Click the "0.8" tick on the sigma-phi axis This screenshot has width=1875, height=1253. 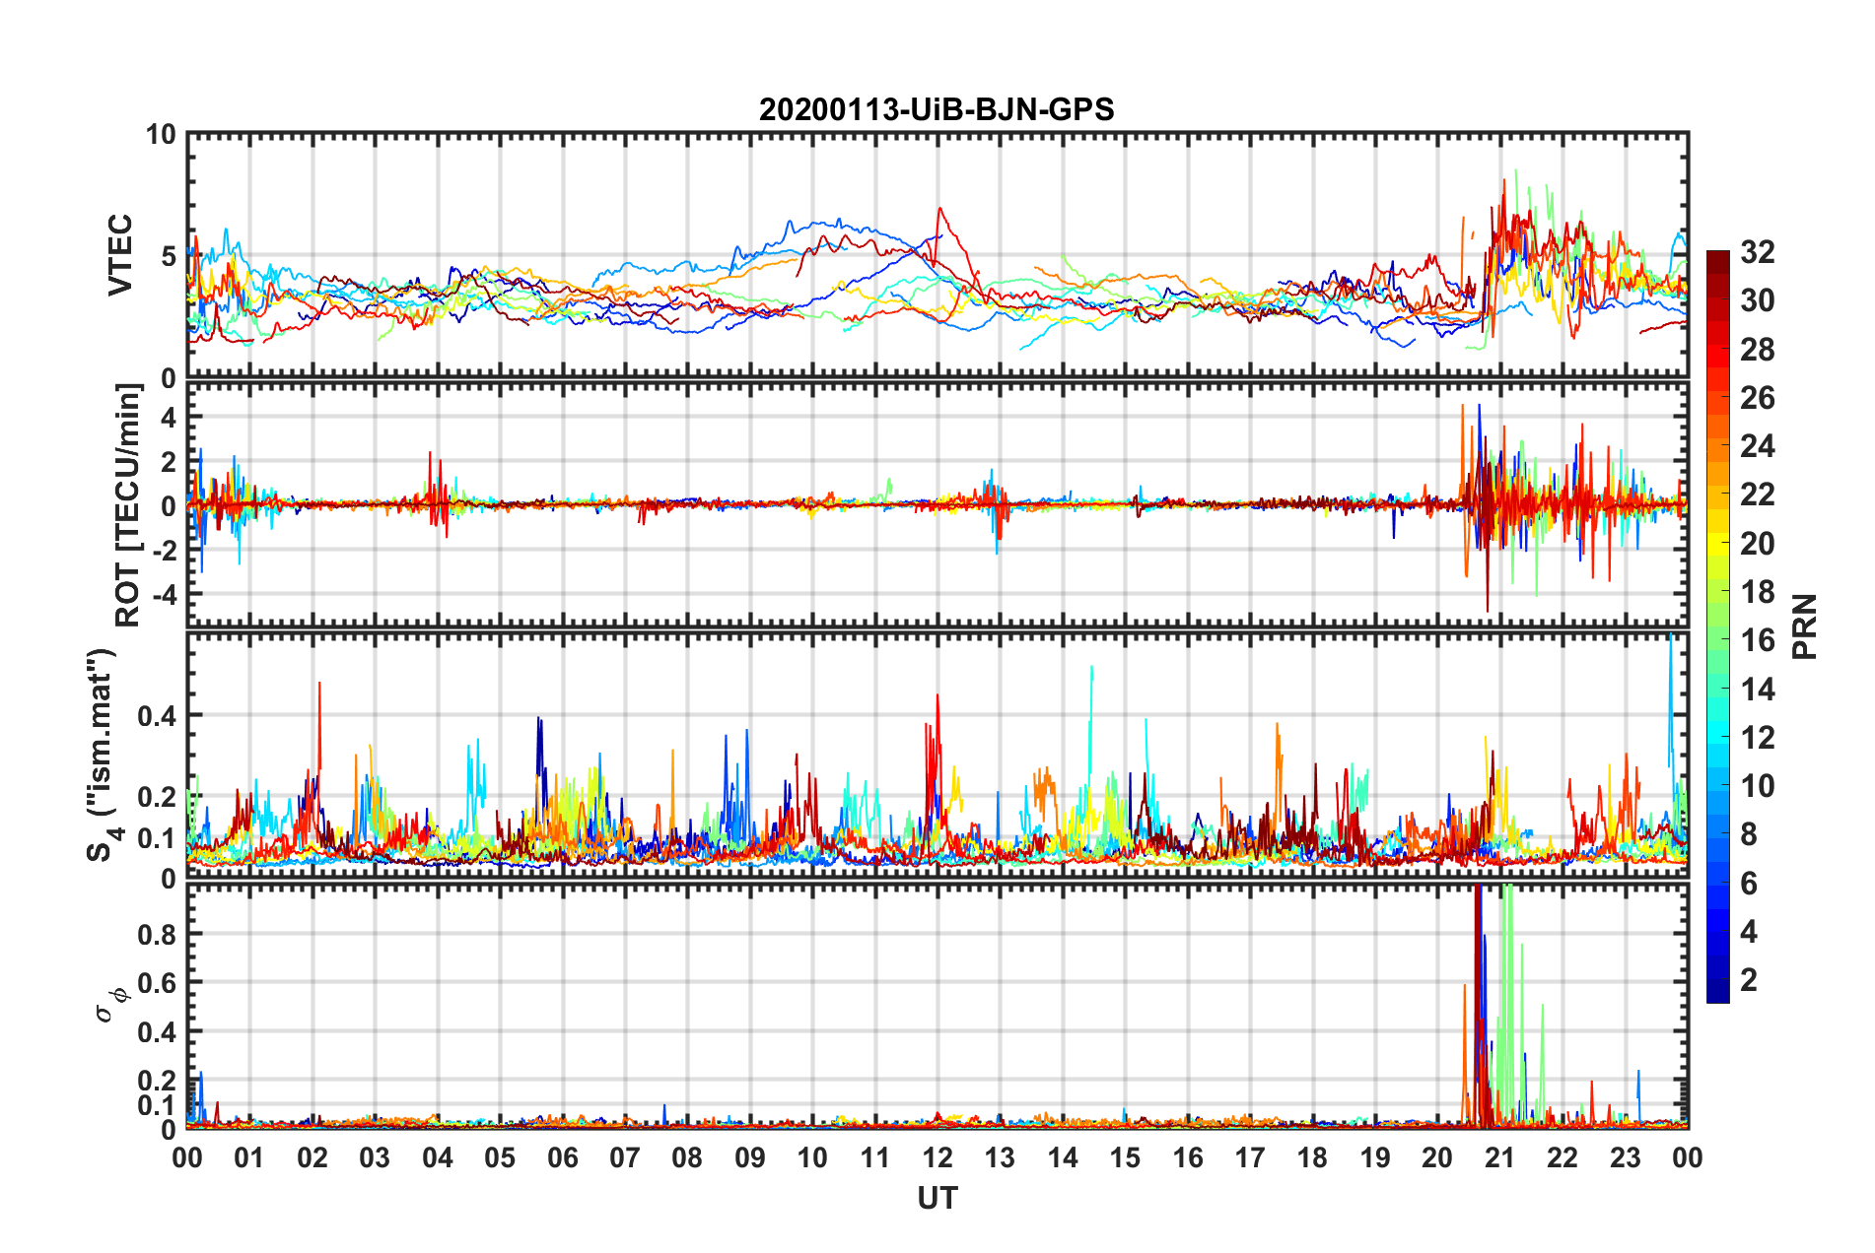coord(158,934)
